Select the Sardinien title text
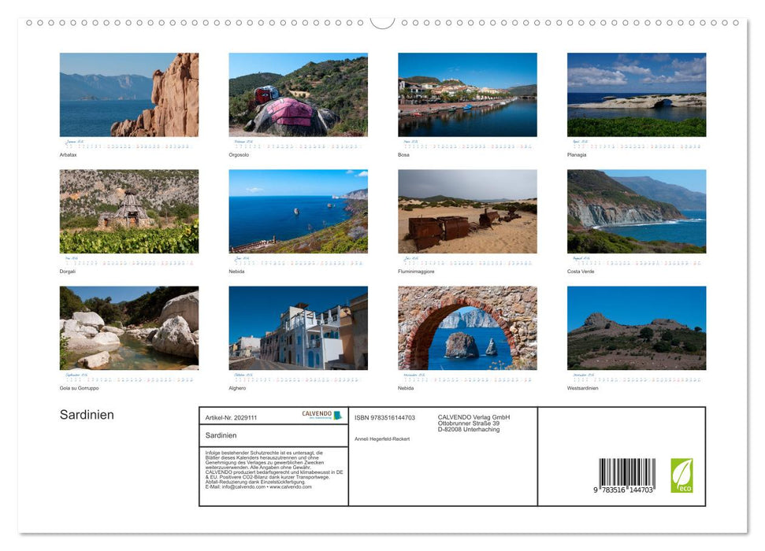 (x=87, y=415)
